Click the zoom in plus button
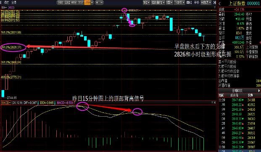Image resolution: width=261 pixels, height=152 pixels. click(x=97, y=3)
